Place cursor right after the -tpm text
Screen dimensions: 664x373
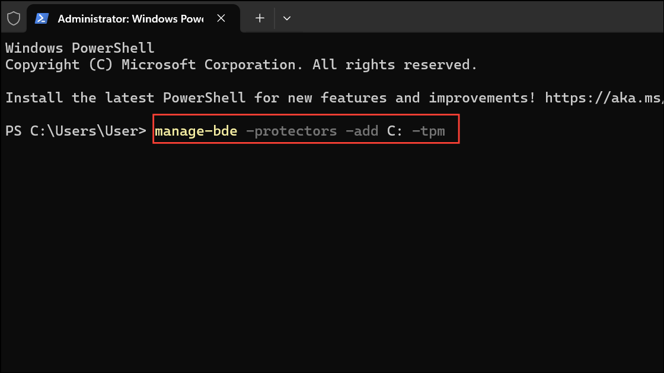tap(446, 131)
